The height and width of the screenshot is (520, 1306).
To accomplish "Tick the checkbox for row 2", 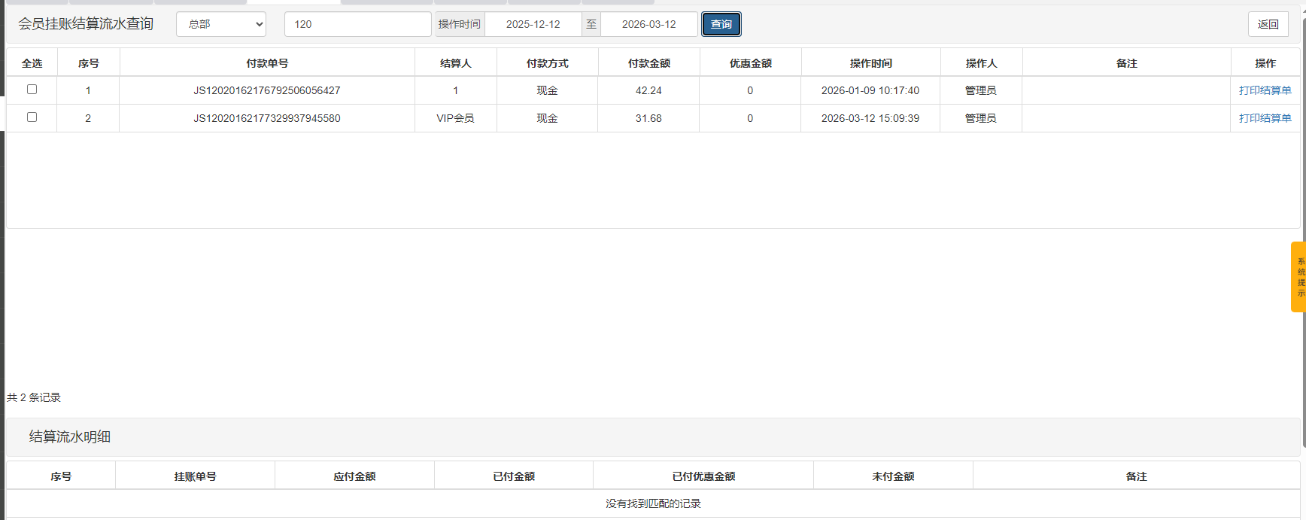I will pyautogui.click(x=32, y=117).
